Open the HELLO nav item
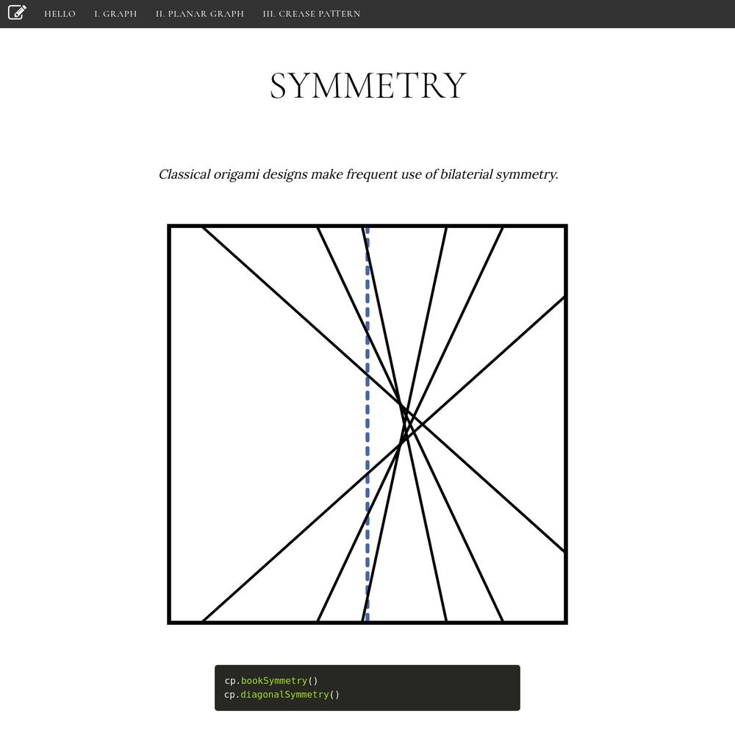The width and height of the screenshot is (735, 735). 60,14
